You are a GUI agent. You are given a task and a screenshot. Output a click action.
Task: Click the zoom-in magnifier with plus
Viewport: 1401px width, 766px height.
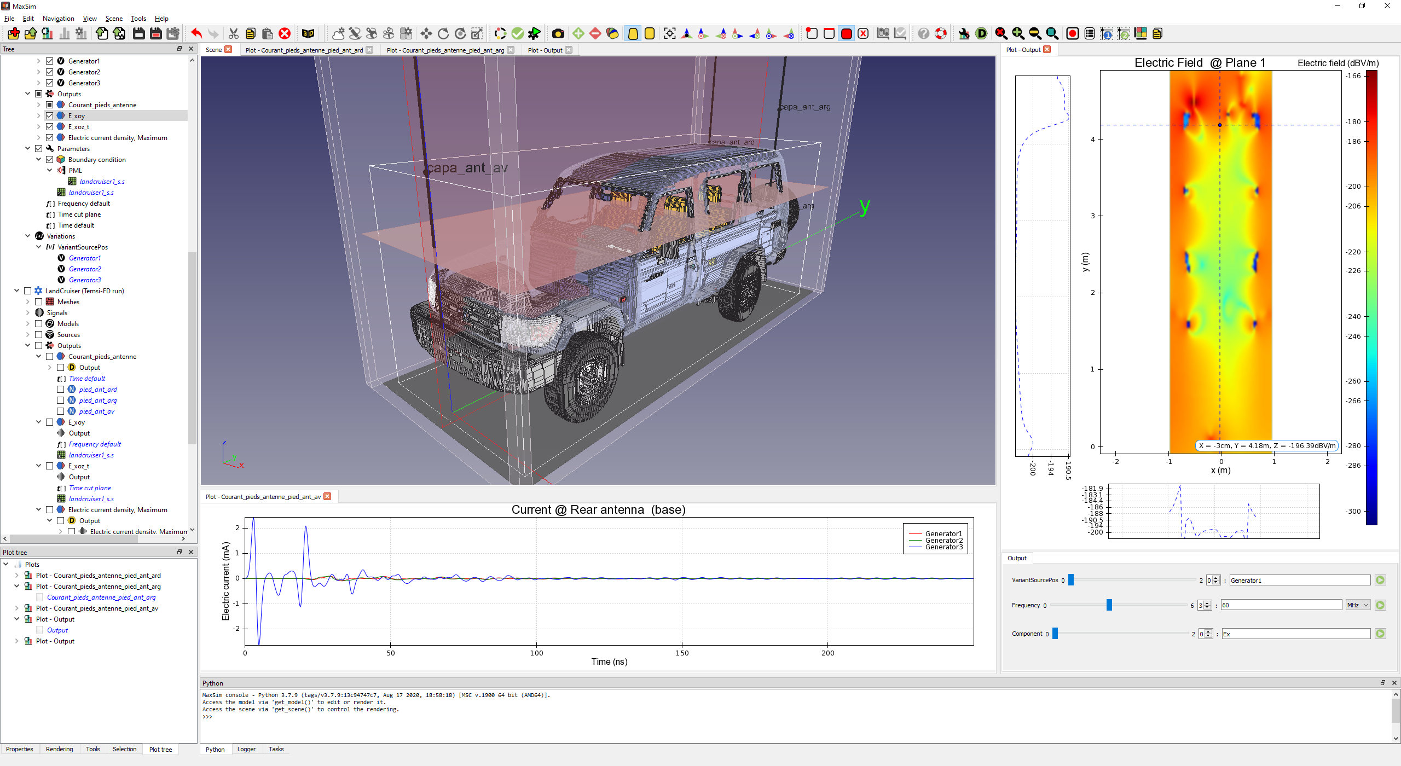tap(1018, 34)
